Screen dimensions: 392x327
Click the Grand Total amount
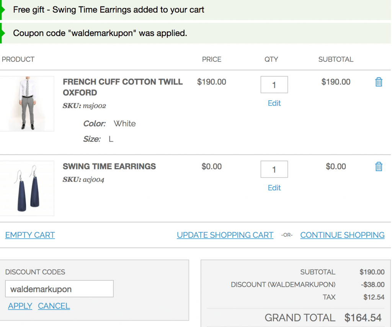(363, 317)
